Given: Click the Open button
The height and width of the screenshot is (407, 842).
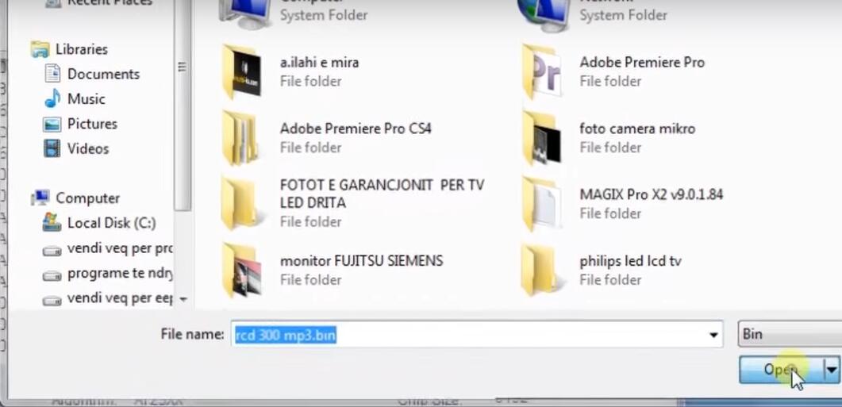Looking at the screenshot, I should pyautogui.click(x=782, y=370).
